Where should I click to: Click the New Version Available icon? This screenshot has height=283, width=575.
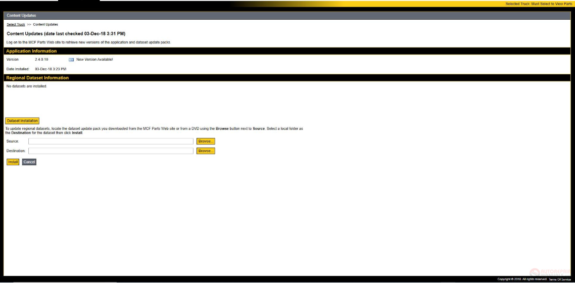(71, 60)
